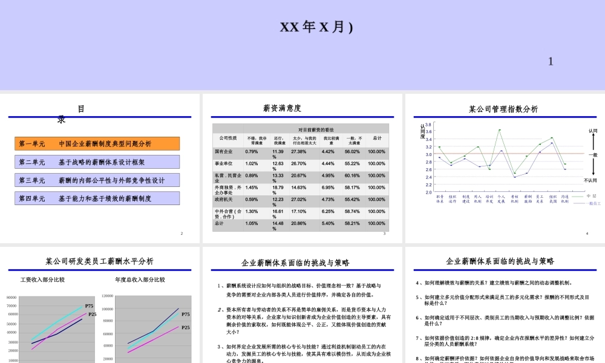The image size is (605, 363).
Task: Open the 第二单元 基于战略的薪酬体系设计框架 entry
Action: pos(96,162)
